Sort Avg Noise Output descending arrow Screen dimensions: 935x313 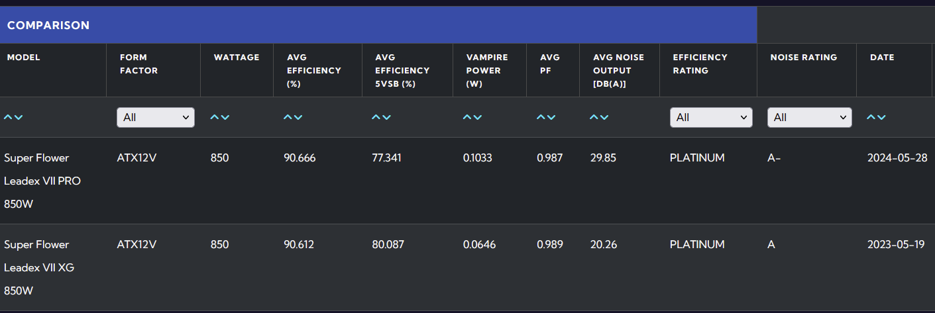click(604, 117)
